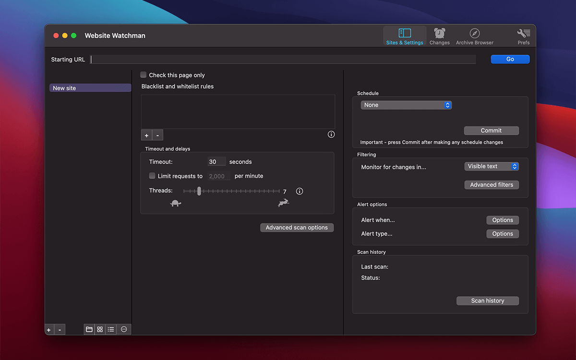Click the threads value '7'
Screen dimensions: 576x360
click(x=285, y=192)
